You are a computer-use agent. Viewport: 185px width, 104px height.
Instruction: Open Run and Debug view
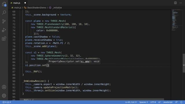(4, 30)
